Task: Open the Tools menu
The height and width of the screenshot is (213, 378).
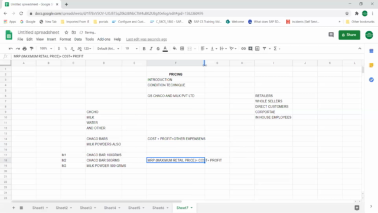Action: coord(89,39)
